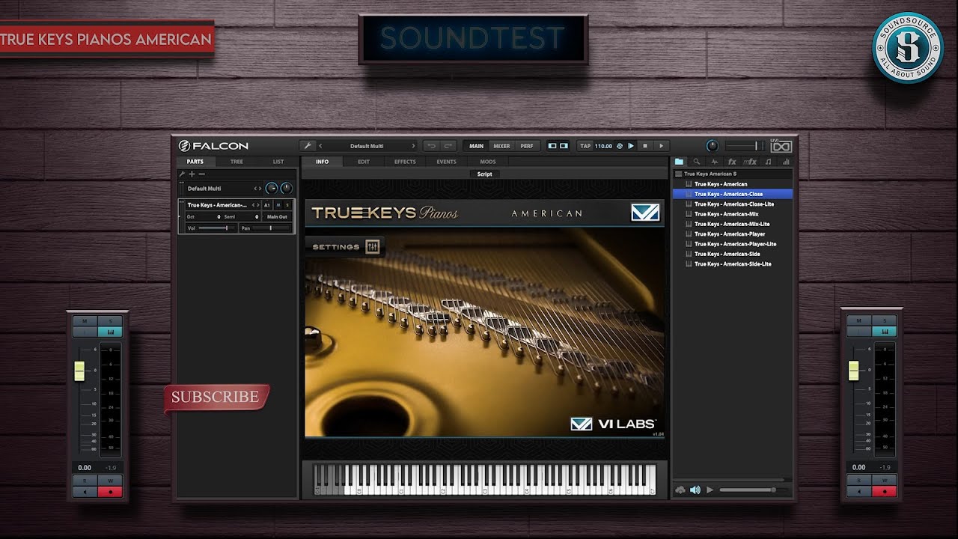This screenshot has height=539, width=958.
Task: Go to previous multi preset arrow
Action: click(321, 146)
